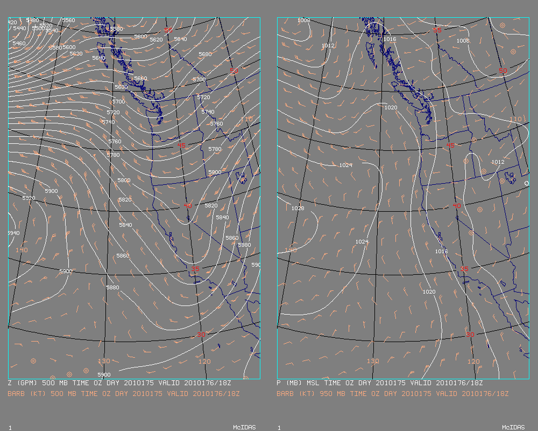Click the orange BARB (KT) 950 MB caption
Viewport: 538px width, 431px height.
click(393, 393)
